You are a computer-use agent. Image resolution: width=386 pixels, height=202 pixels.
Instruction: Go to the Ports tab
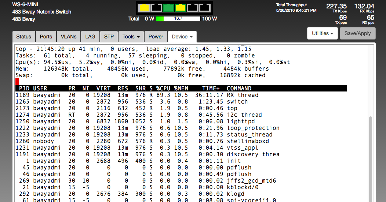click(46, 37)
